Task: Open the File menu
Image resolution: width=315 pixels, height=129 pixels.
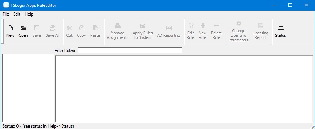Action: pyautogui.click(x=6, y=14)
